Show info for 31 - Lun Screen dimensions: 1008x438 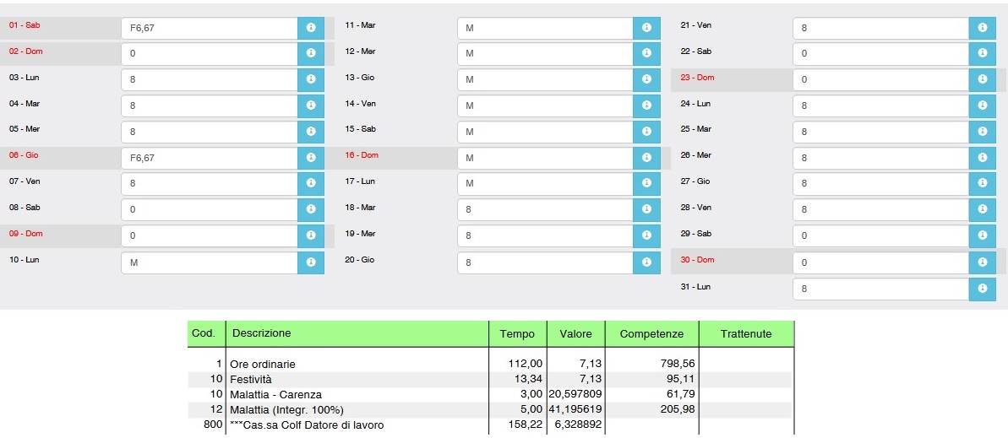(982, 289)
